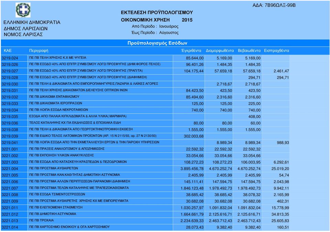Click approved value 84.423,50 for 3219.031
Image resolution: width=330 pixels, height=232 pixels.
[x=195, y=90]
